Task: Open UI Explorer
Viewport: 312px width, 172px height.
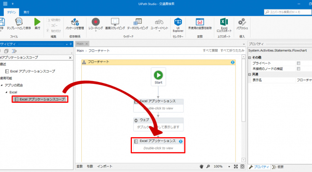Action: click(x=178, y=25)
